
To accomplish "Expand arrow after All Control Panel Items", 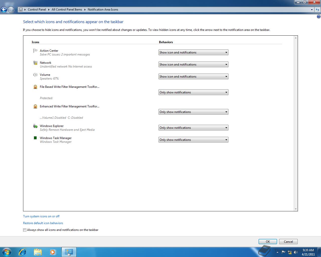I will 85,10.
